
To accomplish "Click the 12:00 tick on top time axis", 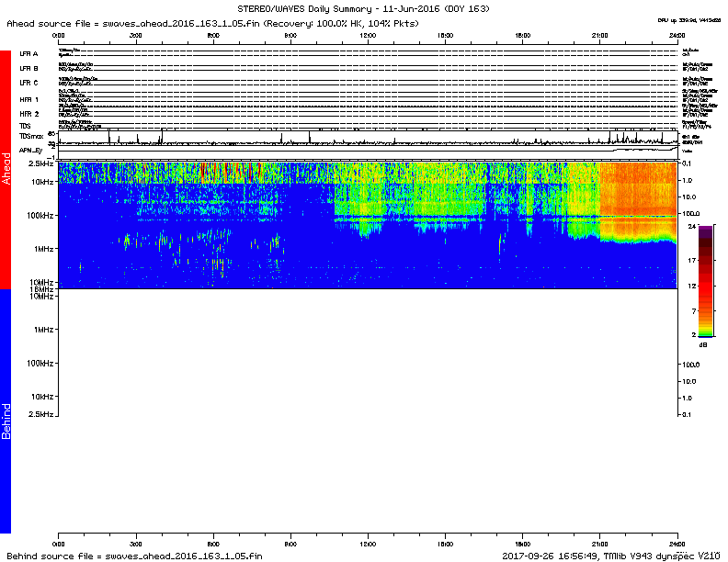I will [368, 35].
